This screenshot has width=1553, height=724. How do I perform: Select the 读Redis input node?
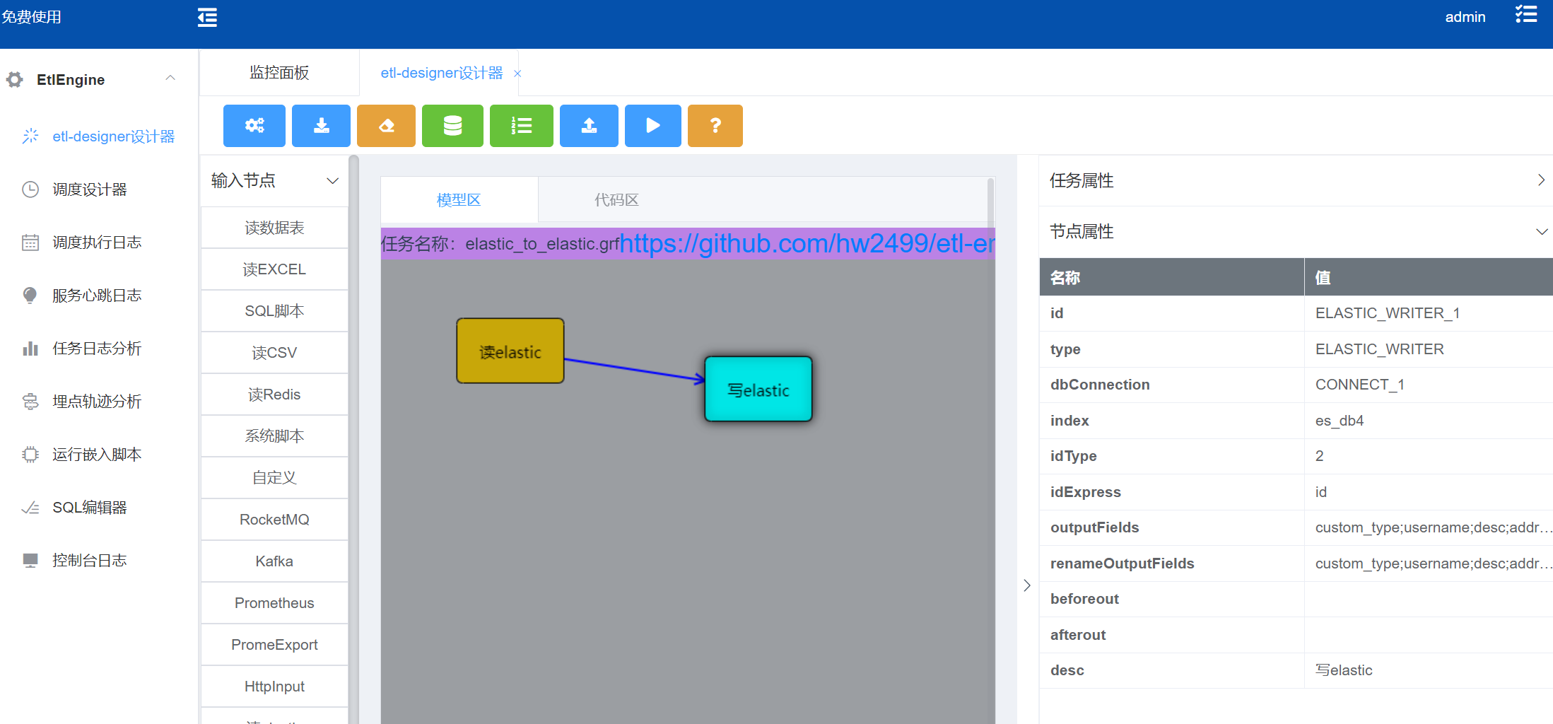tap(274, 395)
